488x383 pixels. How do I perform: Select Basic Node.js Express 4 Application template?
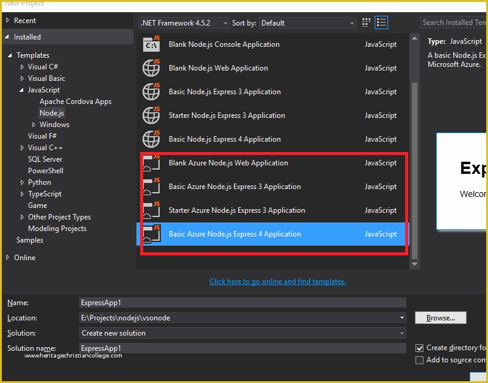(x=272, y=139)
